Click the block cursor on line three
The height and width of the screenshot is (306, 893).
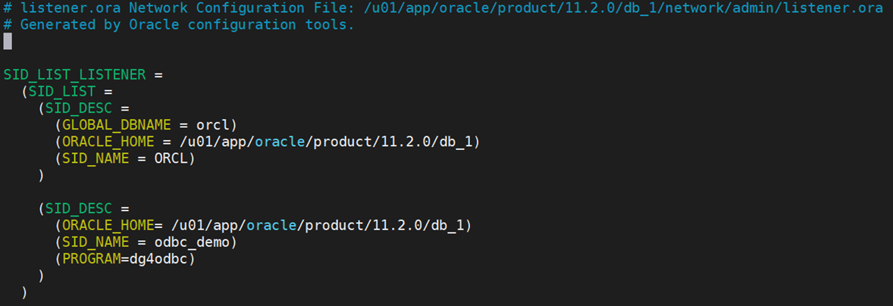pos(8,41)
